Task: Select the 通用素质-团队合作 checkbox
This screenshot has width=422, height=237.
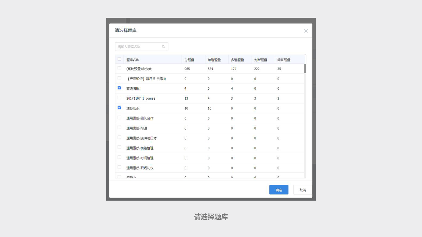Action: (119, 118)
